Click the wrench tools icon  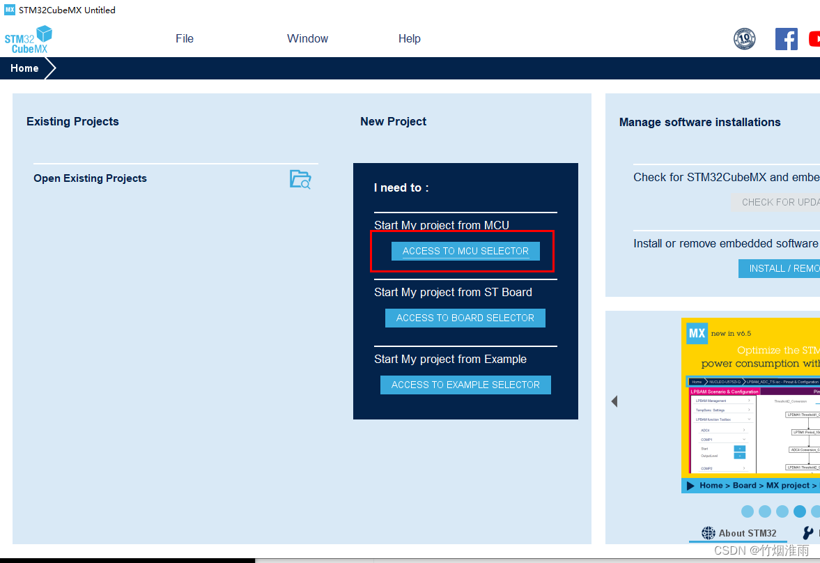pyautogui.click(x=808, y=533)
